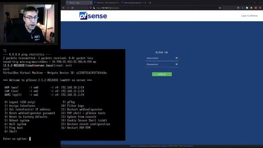Click the white circular extension icon
Screen dimensions: 263x148
(247, 8)
